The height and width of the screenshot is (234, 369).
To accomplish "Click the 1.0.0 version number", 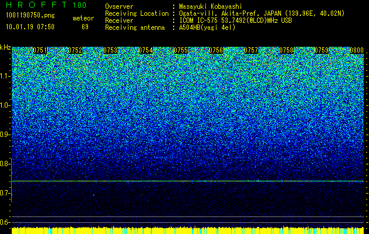I will (x=80, y=5).
